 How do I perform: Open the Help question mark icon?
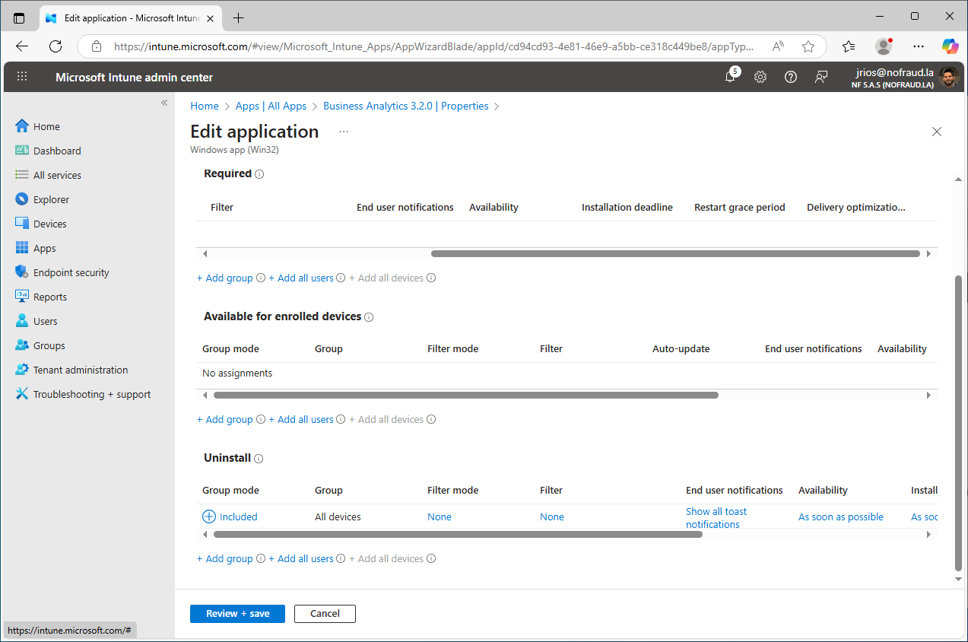[x=791, y=77]
